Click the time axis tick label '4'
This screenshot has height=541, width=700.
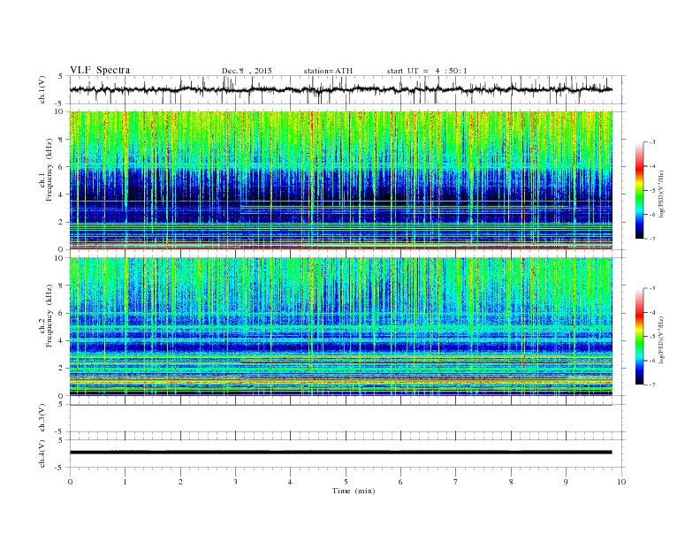pos(290,482)
